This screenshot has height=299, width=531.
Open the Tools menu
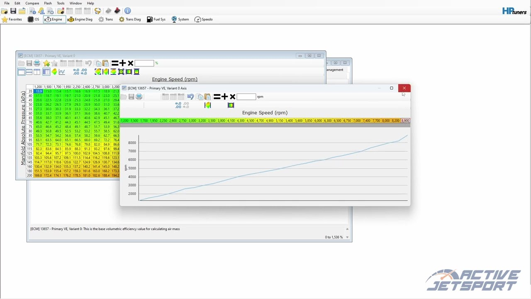coord(61,3)
